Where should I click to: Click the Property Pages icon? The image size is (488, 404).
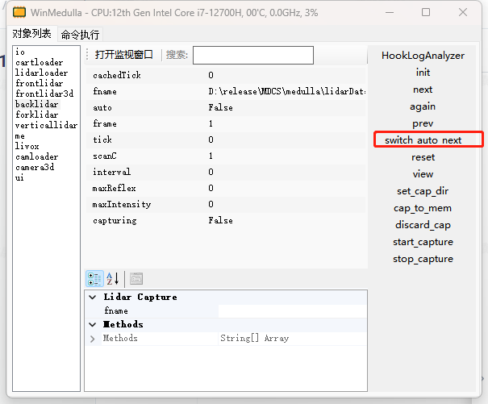136,278
